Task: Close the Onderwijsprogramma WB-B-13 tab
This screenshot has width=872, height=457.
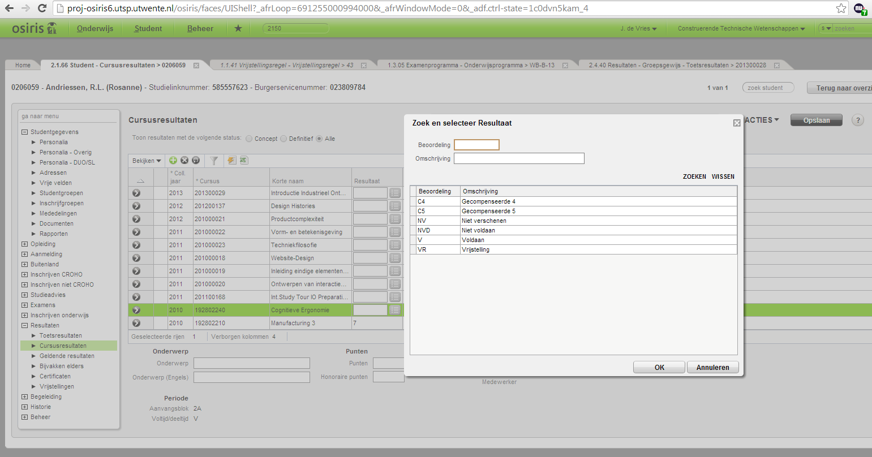Action: pos(565,66)
